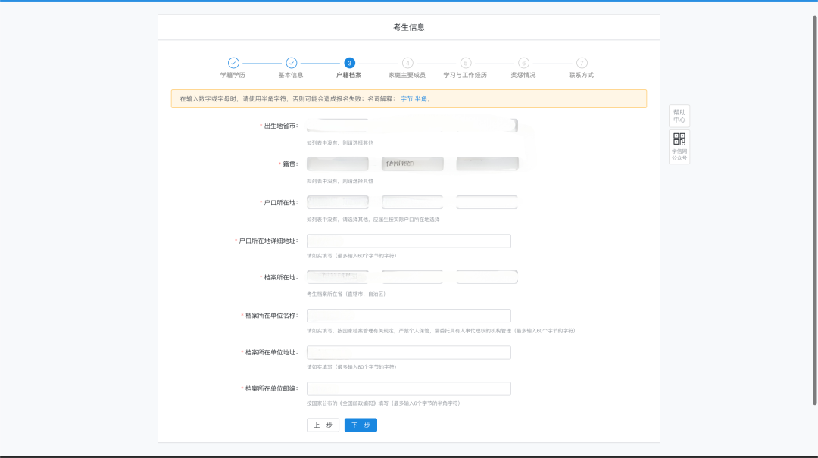Go to the 学籍学历 step label
Screen dimensions: 818x458
(233, 76)
